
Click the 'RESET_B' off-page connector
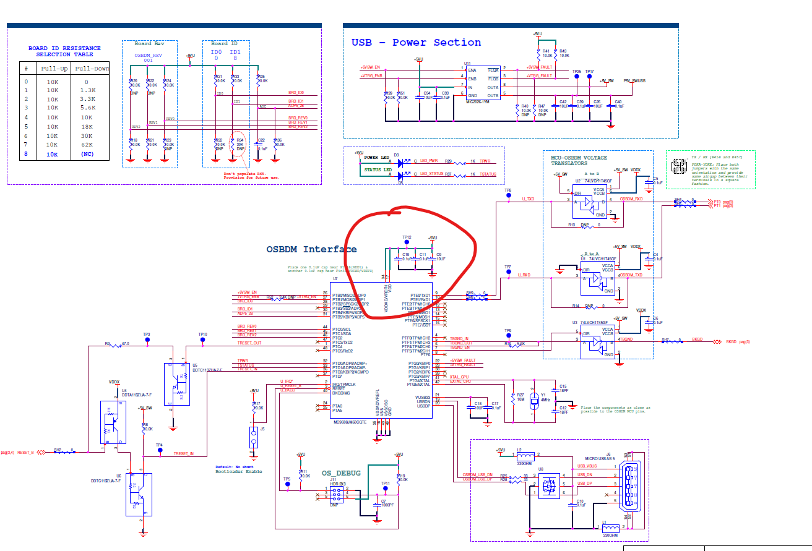pyautogui.click(x=23, y=451)
